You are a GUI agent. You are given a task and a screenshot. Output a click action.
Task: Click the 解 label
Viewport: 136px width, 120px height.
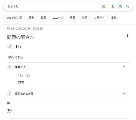tap(9, 103)
